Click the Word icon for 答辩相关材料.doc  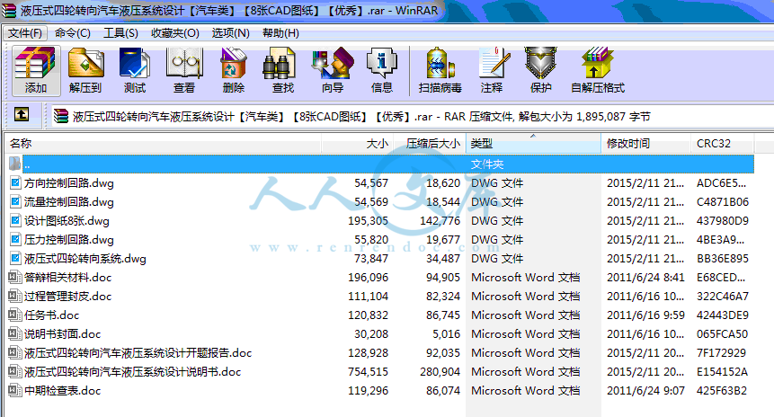[14, 278]
